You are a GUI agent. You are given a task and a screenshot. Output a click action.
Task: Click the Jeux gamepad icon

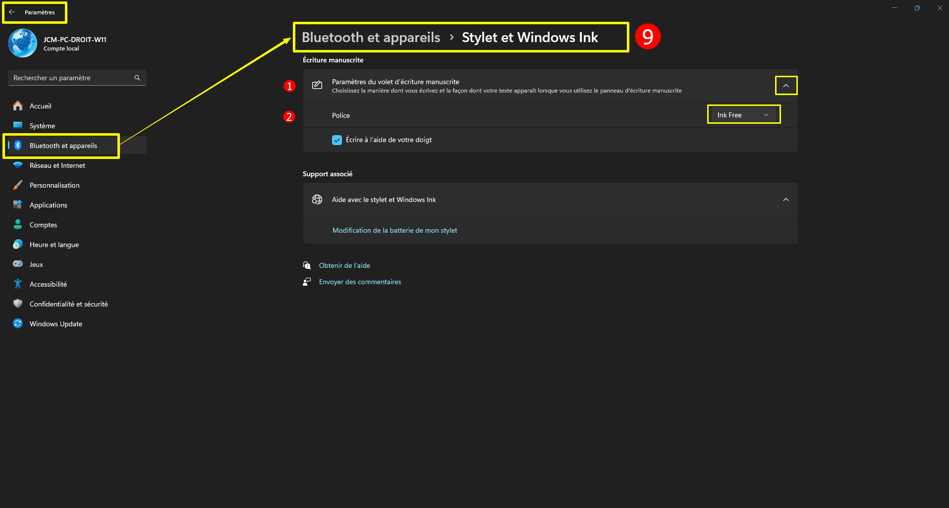click(18, 264)
